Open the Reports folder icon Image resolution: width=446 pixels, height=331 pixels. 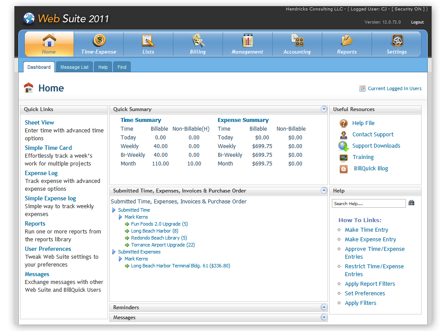[347, 41]
